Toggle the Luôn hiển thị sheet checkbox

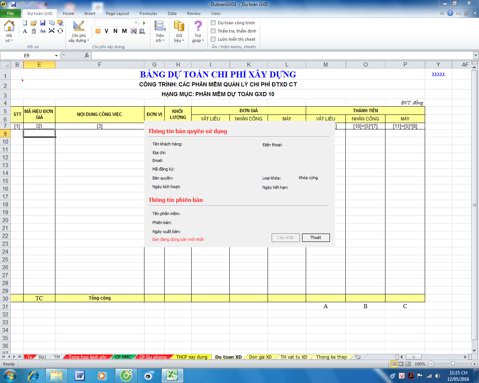point(213,39)
